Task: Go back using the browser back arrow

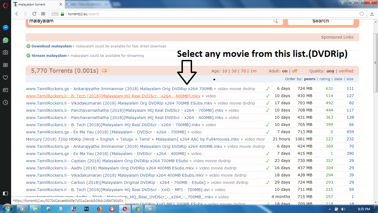Action: (x=17, y=14)
